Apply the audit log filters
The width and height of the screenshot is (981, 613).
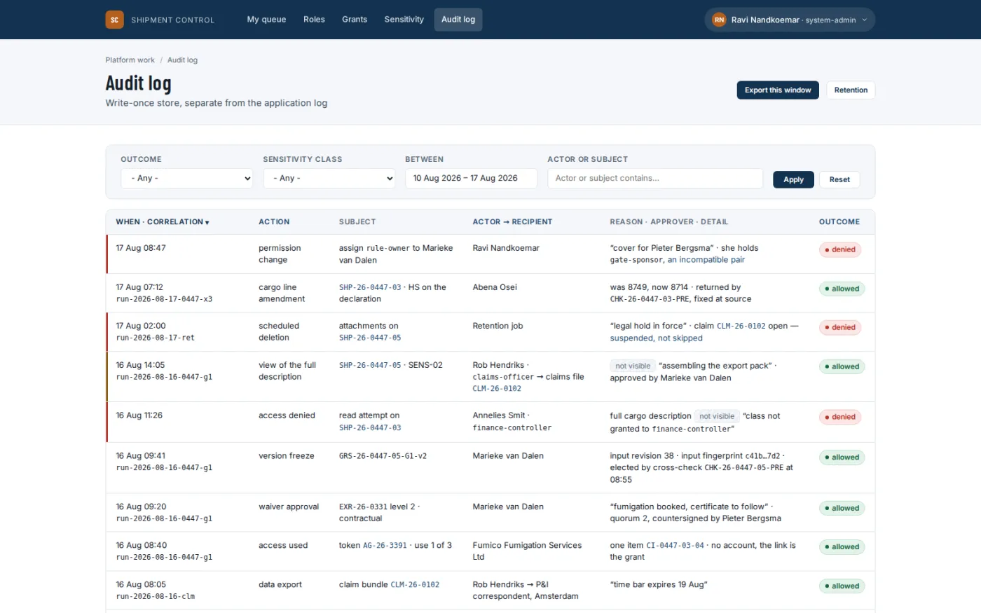click(x=793, y=179)
